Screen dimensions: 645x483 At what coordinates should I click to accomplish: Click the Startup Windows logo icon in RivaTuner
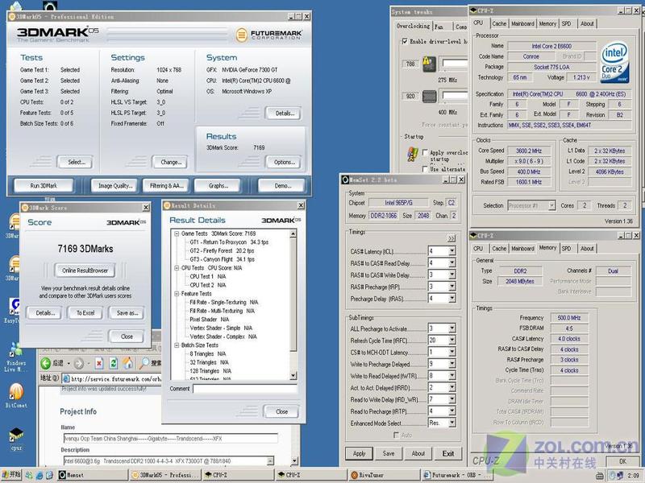click(413, 154)
